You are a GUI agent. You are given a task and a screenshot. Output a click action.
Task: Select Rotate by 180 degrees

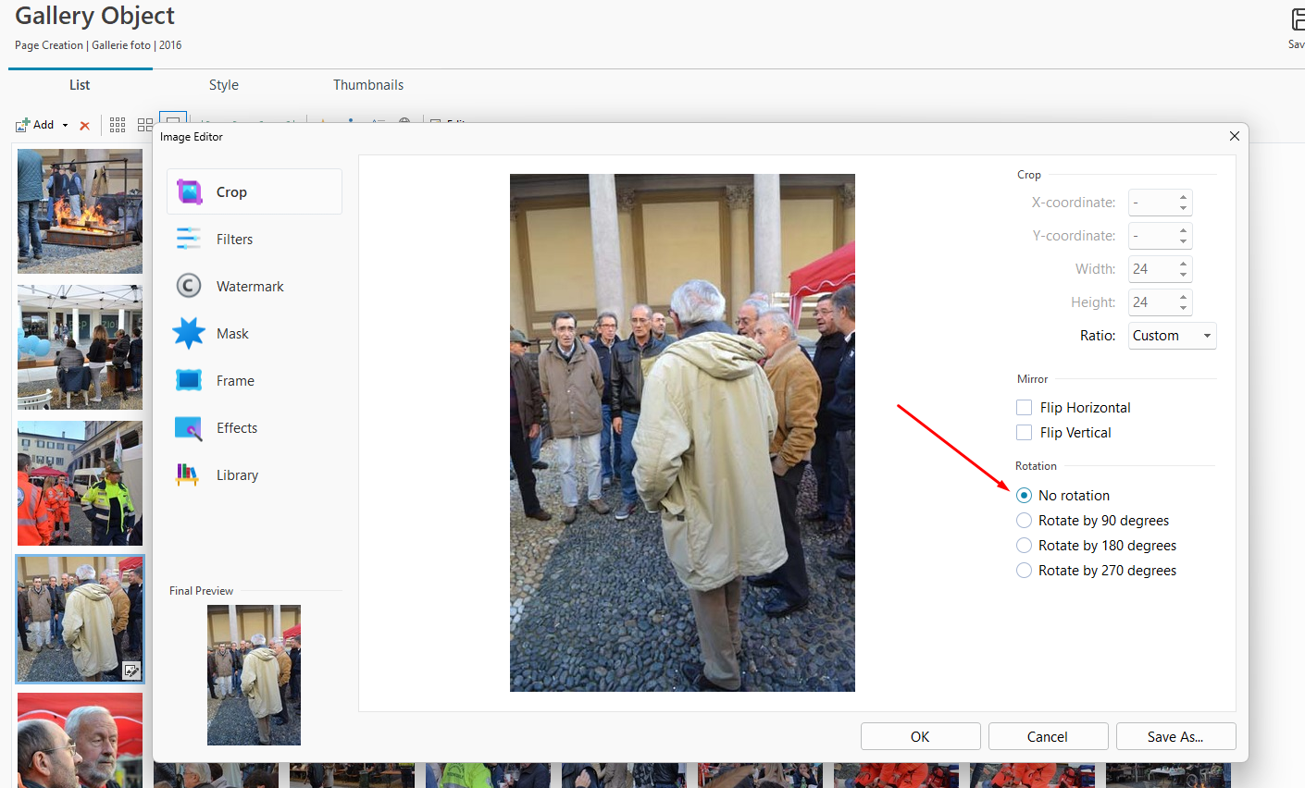[x=1025, y=546]
